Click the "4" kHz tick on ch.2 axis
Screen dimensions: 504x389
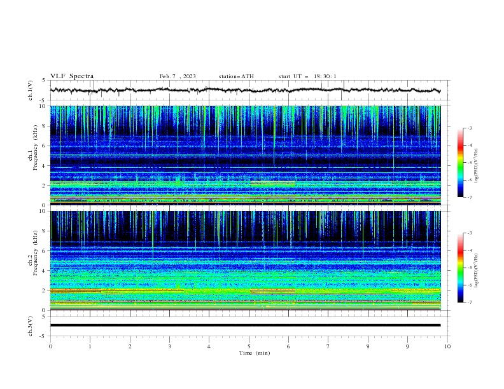45,271
